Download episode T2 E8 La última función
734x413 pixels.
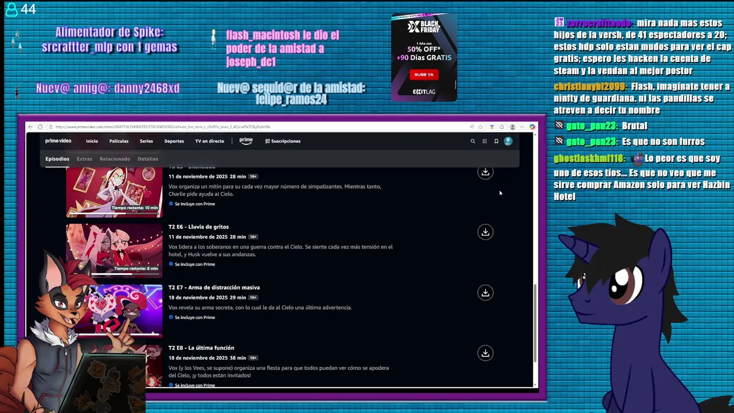[x=485, y=353]
